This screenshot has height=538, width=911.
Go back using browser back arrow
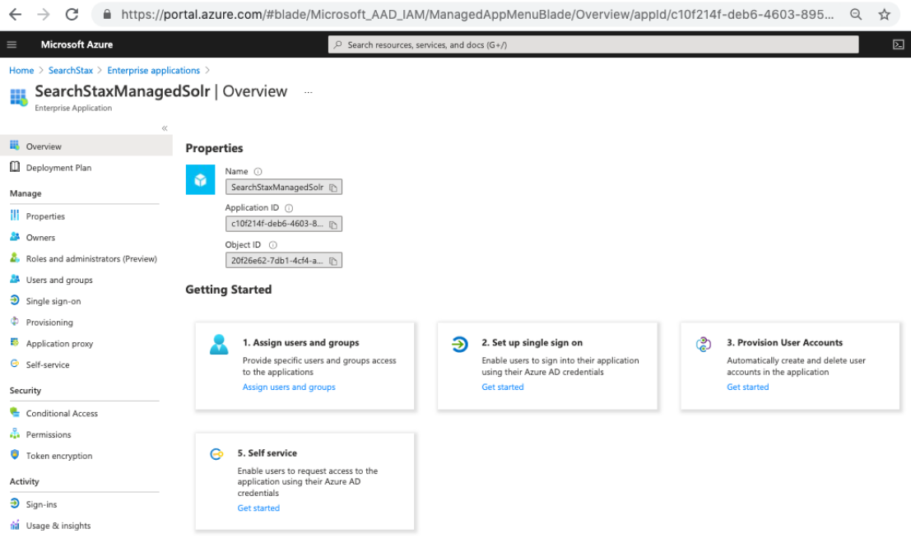tap(15, 15)
